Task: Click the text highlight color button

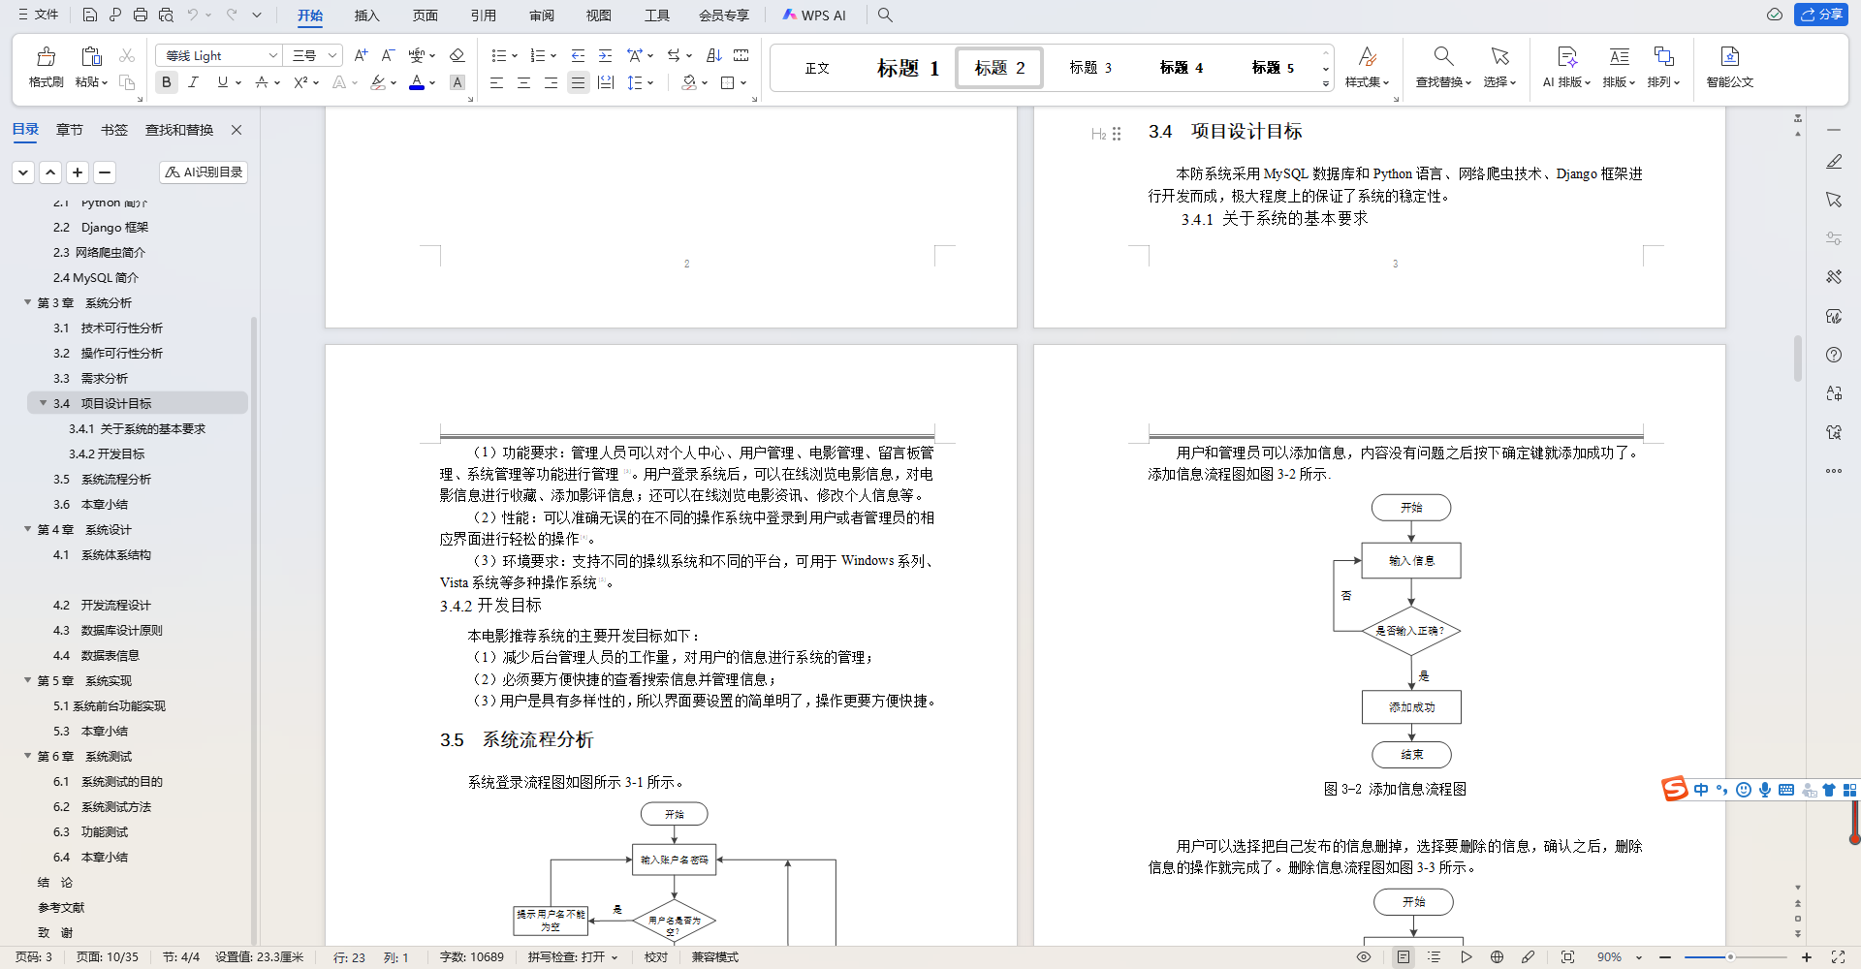Action: (378, 82)
